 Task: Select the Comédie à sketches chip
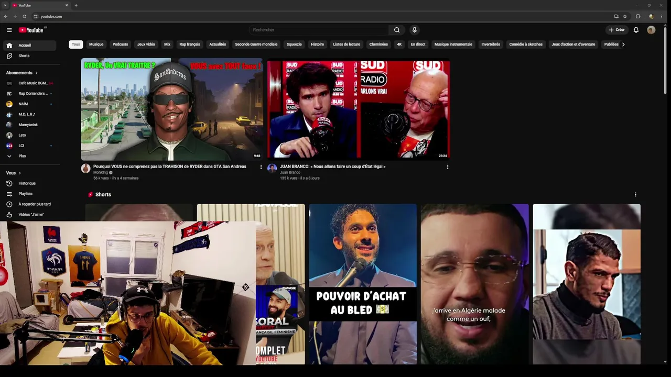tap(526, 45)
